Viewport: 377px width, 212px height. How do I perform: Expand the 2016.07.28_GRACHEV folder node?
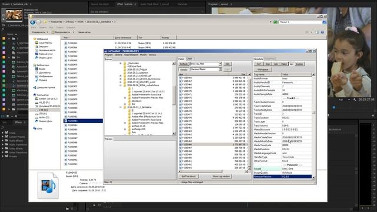(120, 82)
